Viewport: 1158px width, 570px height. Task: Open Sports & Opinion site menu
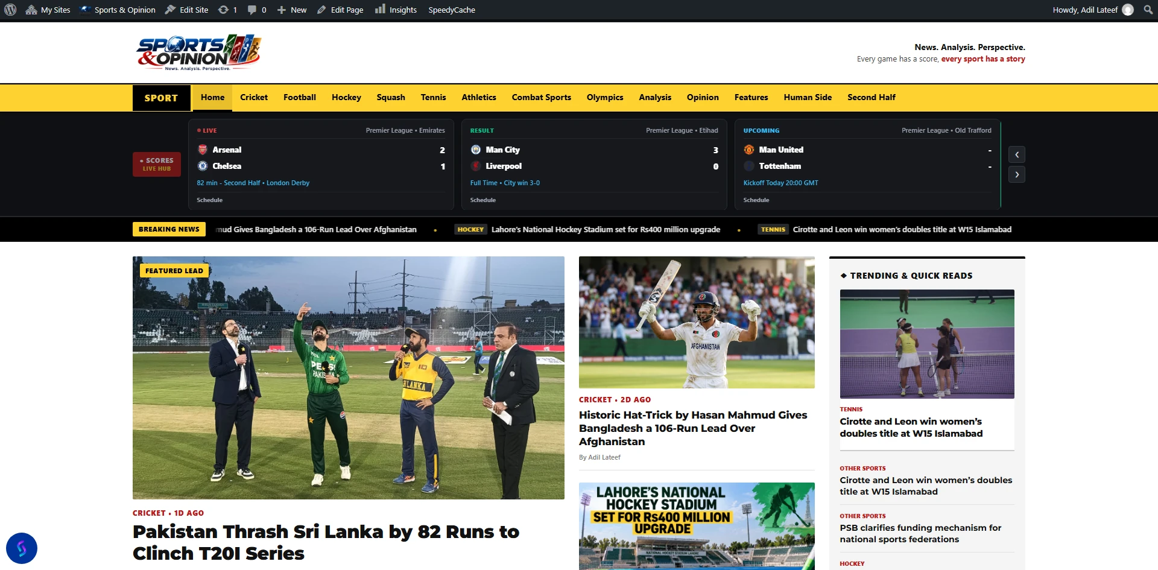point(118,10)
